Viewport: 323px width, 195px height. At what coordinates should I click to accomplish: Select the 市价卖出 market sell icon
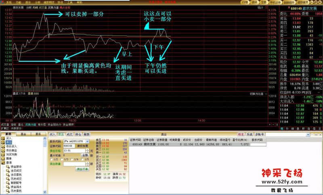pos(8,150)
